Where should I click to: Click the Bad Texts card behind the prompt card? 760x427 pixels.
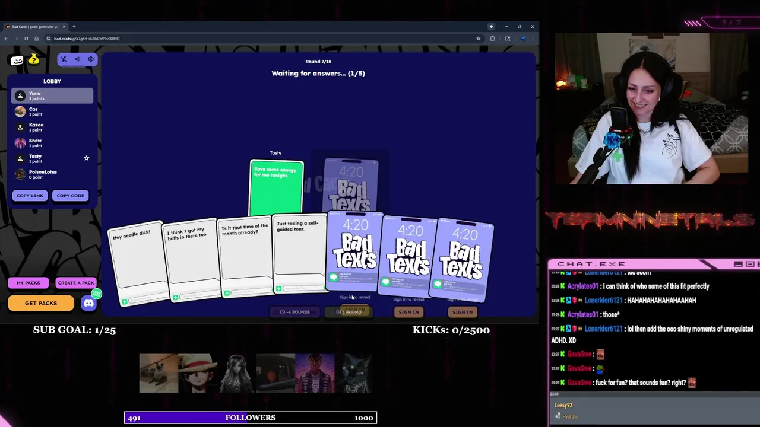pyautogui.click(x=351, y=185)
